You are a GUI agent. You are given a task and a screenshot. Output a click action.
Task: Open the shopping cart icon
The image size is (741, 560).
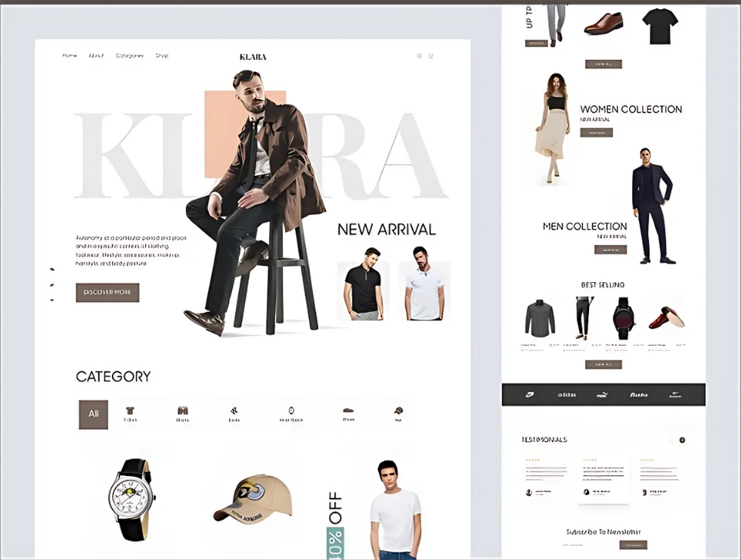point(431,55)
